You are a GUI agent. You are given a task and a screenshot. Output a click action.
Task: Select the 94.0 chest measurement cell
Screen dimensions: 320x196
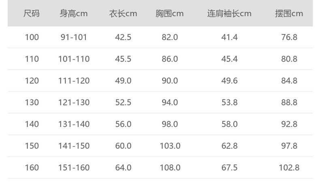tap(170, 103)
